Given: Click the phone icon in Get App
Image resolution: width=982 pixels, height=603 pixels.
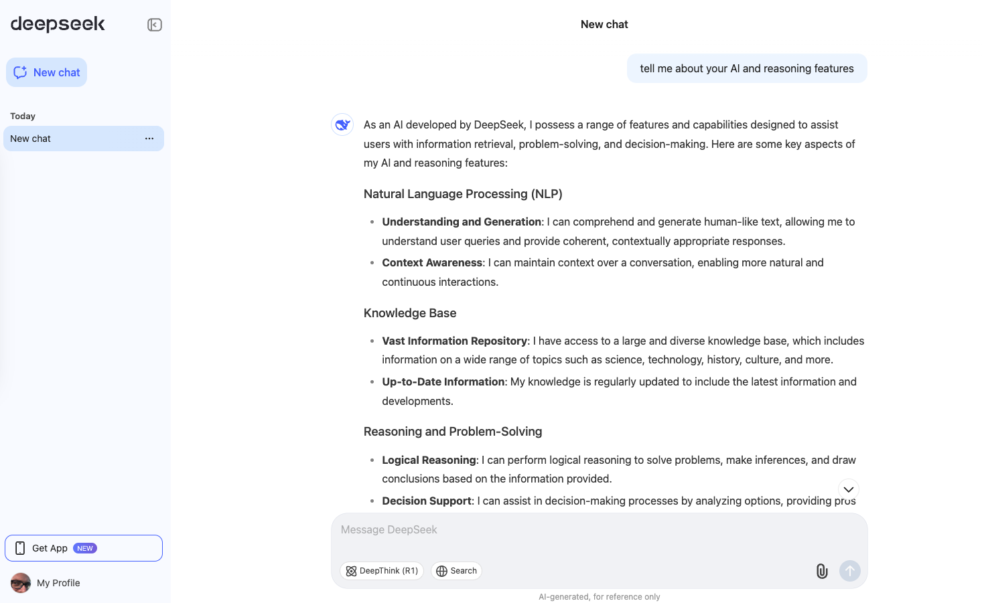Looking at the screenshot, I should click(x=20, y=548).
